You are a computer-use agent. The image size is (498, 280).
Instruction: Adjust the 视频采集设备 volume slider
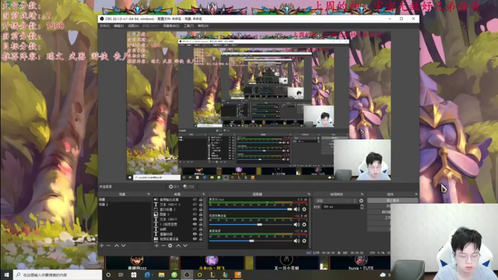click(x=250, y=225)
